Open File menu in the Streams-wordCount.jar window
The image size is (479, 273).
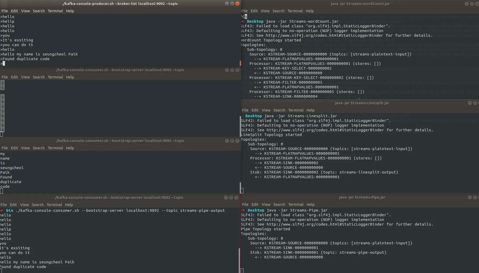244,11
